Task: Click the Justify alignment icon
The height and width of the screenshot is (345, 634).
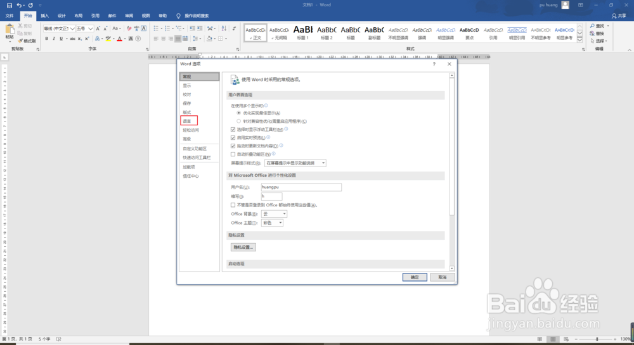Action: [178, 39]
